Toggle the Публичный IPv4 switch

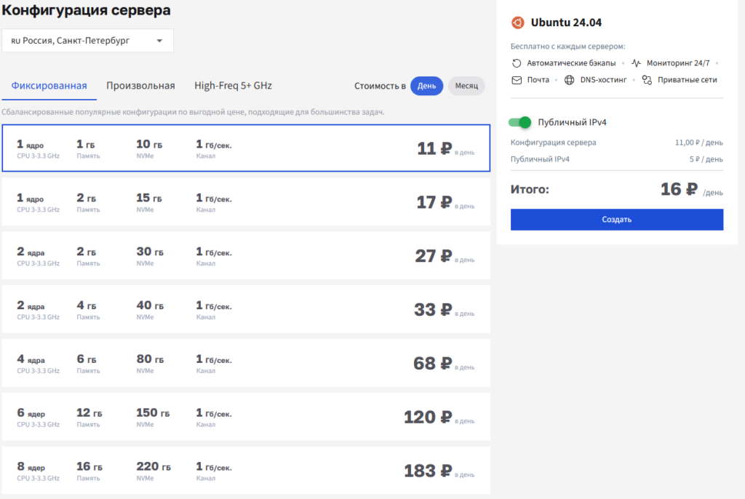pos(519,122)
